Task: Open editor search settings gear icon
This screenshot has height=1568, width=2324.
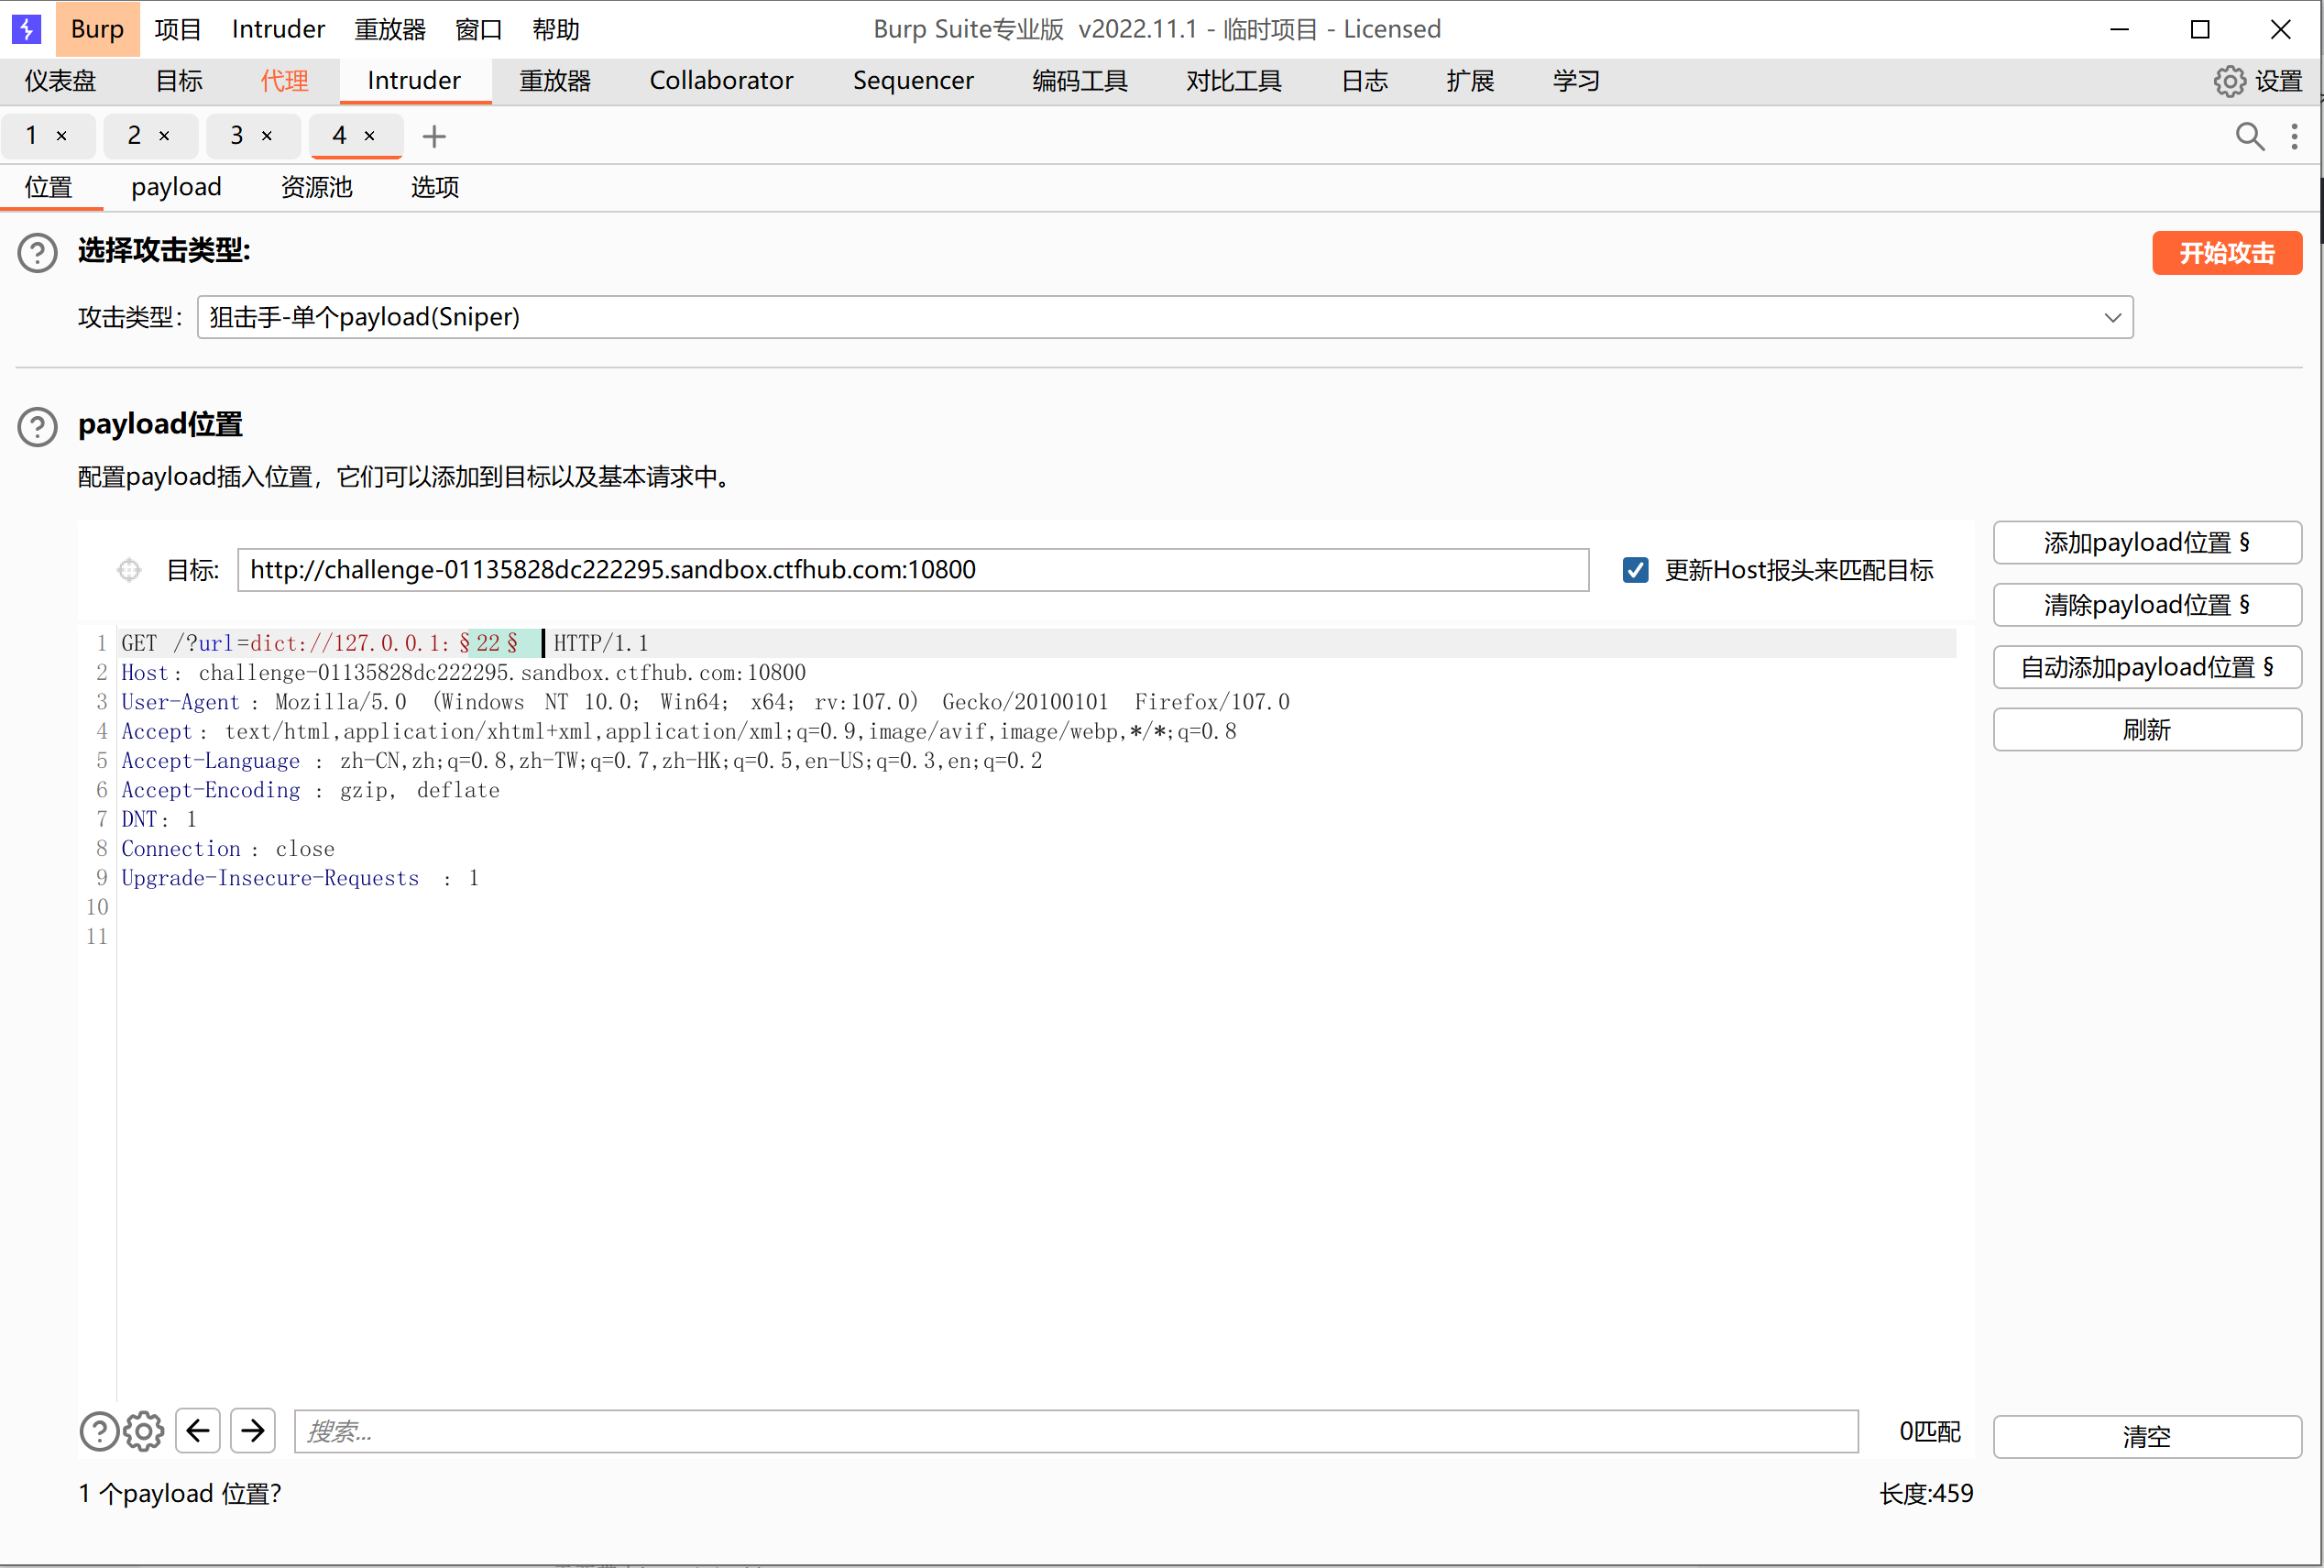Action: click(x=144, y=1431)
